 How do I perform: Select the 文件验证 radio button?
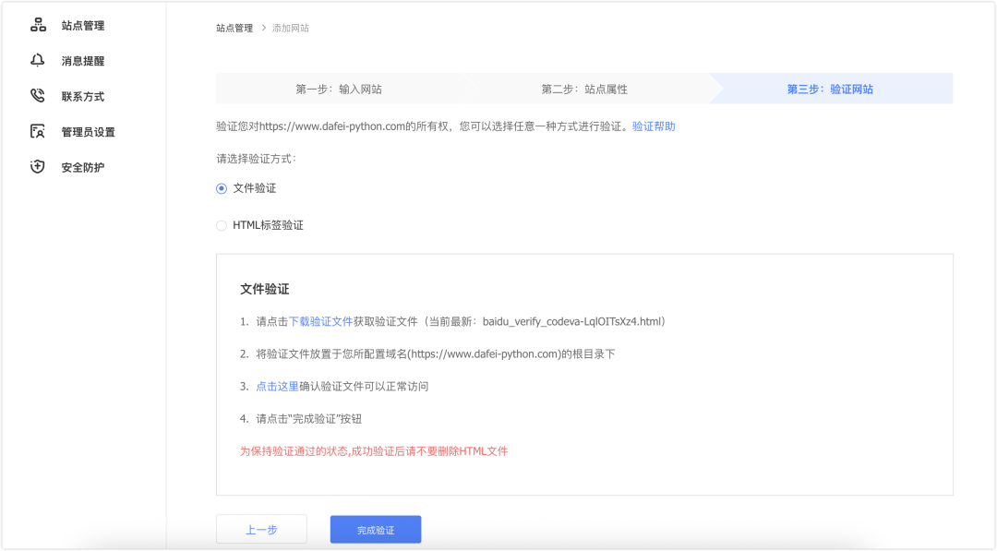(221, 187)
